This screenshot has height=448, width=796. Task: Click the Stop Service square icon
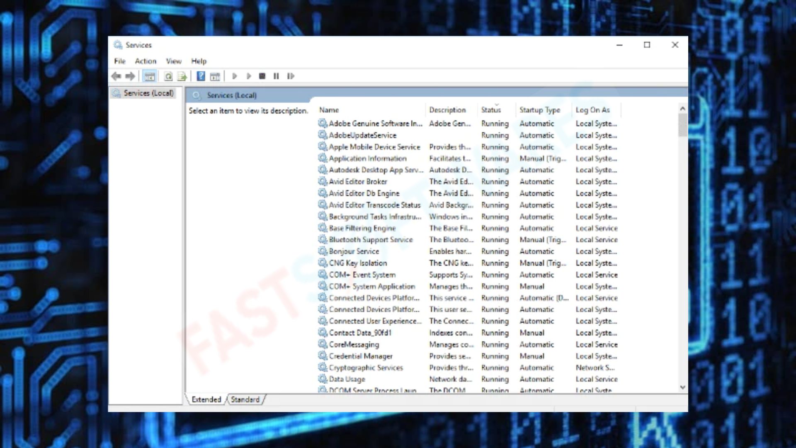pyautogui.click(x=262, y=76)
